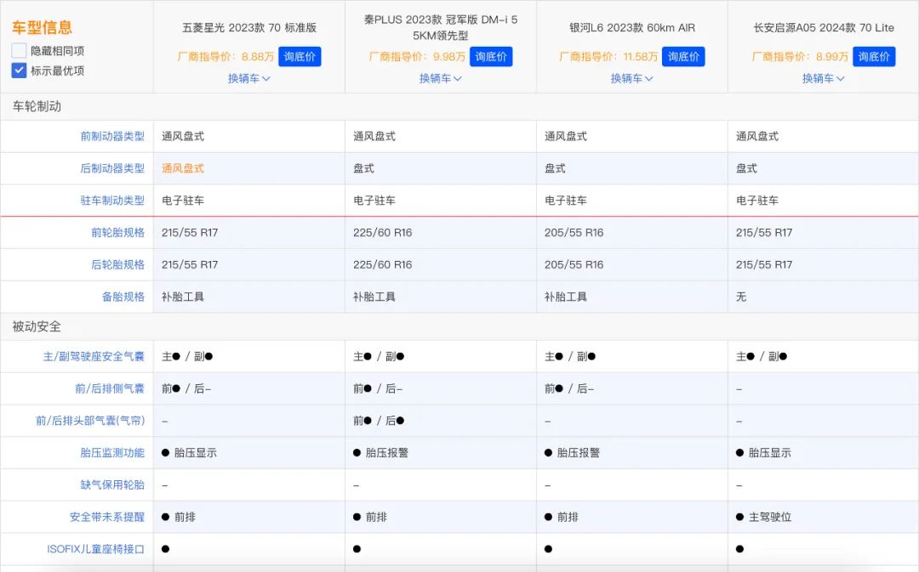Image resolution: width=919 pixels, height=572 pixels.
Task: Open 换辆车 dropdown under 长安启源A05
Action: (824, 78)
